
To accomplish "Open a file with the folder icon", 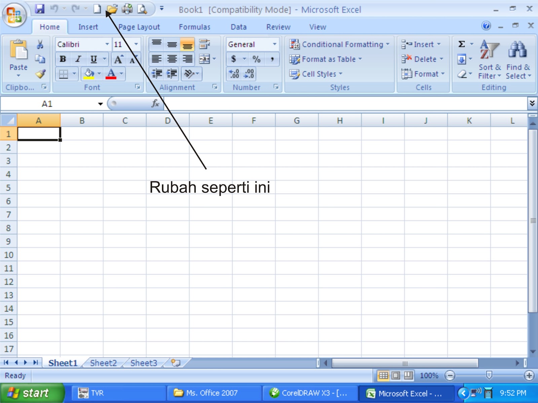I will [x=112, y=9].
